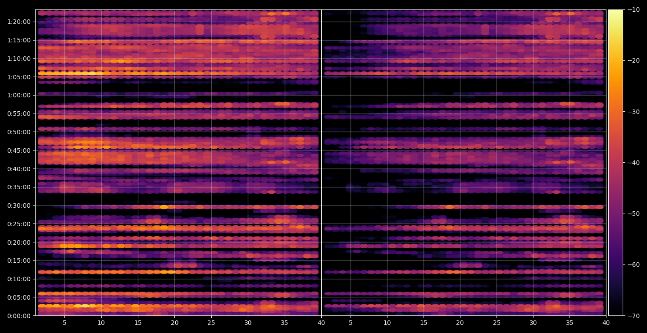Viewport: 647px width, 333px height.
Task: Pick the 0:30:00 label on the time axis
Action: click(x=19, y=205)
